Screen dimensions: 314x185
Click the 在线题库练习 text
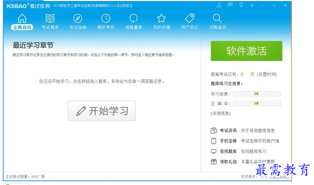(x=253, y=151)
